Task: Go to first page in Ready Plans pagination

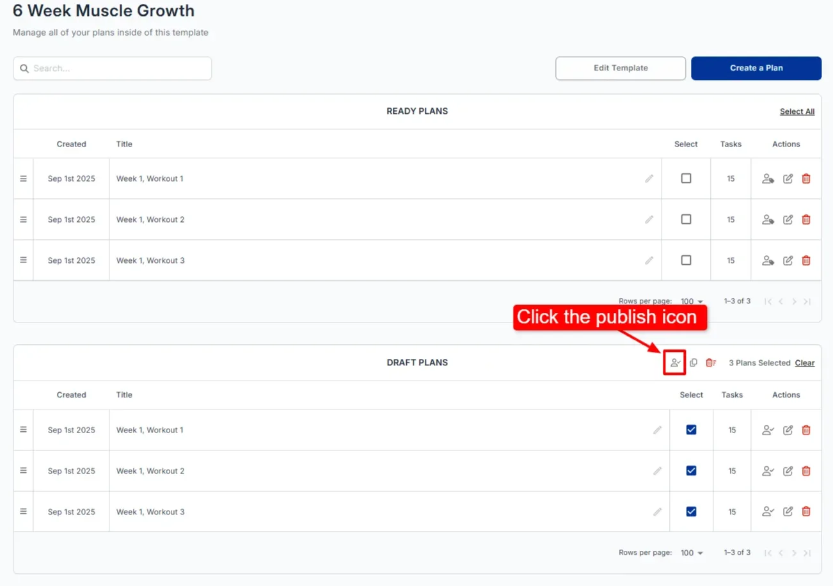Action: coord(768,301)
